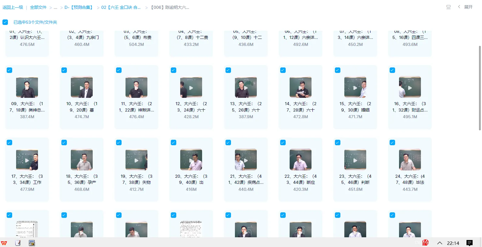Play video thumbnail of file 13
Image resolution: width=482 pixels, height=247 pixels.
(x=246, y=87)
